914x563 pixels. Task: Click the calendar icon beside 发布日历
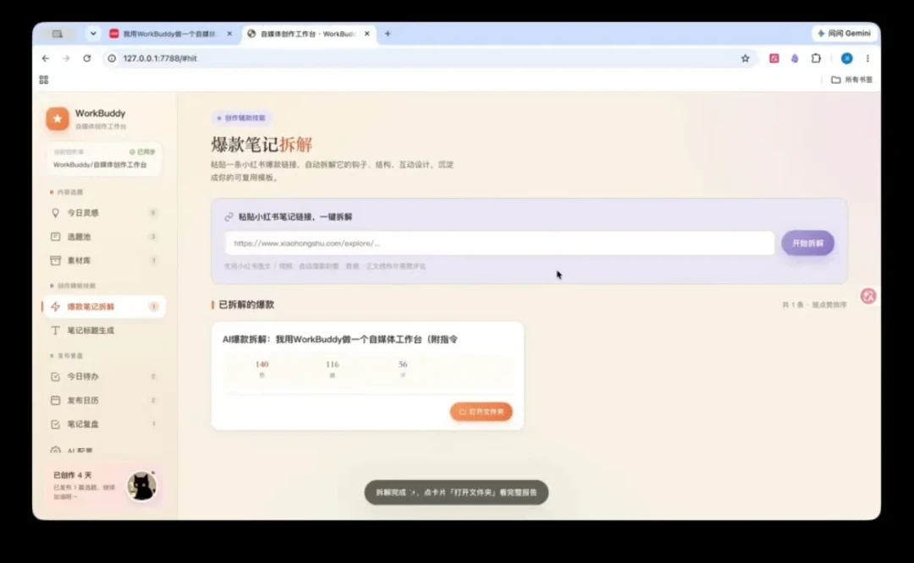click(x=55, y=401)
